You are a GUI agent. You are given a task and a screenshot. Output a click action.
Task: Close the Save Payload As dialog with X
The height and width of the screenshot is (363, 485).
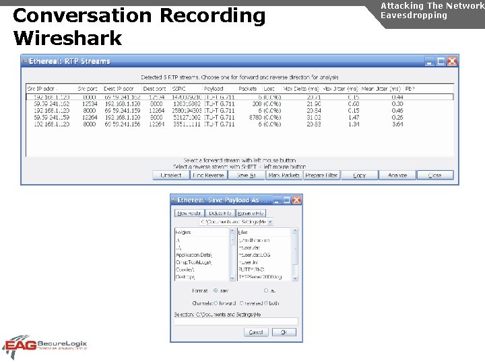tap(296, 200)
